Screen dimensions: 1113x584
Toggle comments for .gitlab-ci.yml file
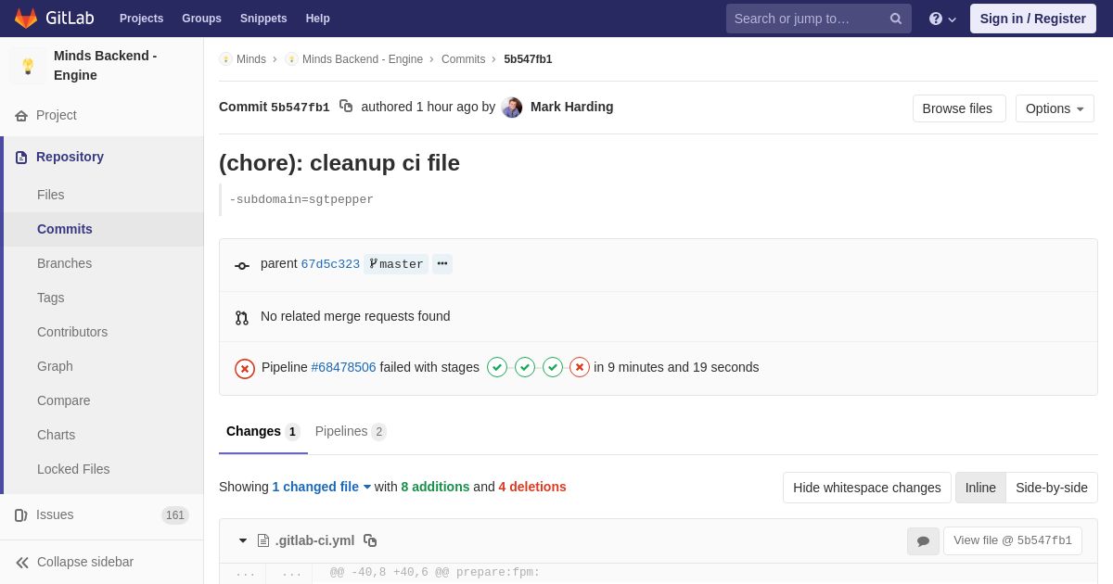pos(923,541)
